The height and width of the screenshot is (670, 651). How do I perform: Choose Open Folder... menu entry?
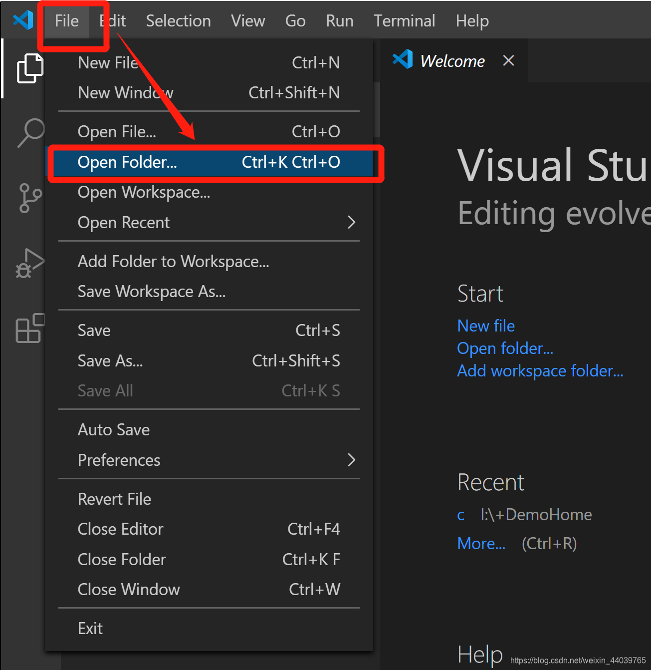coord(209,162)
